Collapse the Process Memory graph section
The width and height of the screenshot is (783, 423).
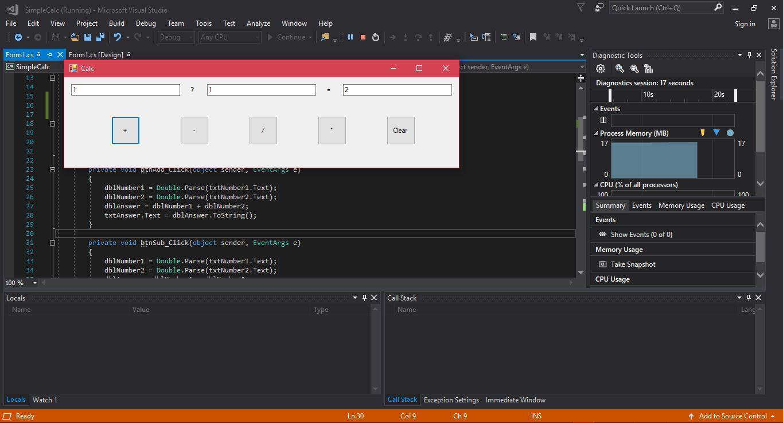coord(596,133)
